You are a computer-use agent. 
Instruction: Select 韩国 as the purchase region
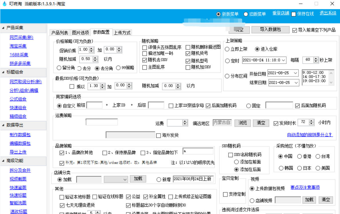(x=280, y=168)
